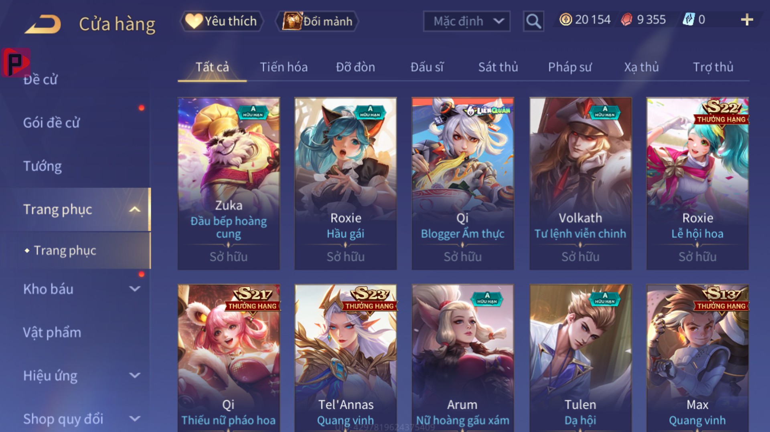Open Gói đề cử sidebar item
Image resolution: width=770 pixels, height=432 pixels.
(51, 123)
